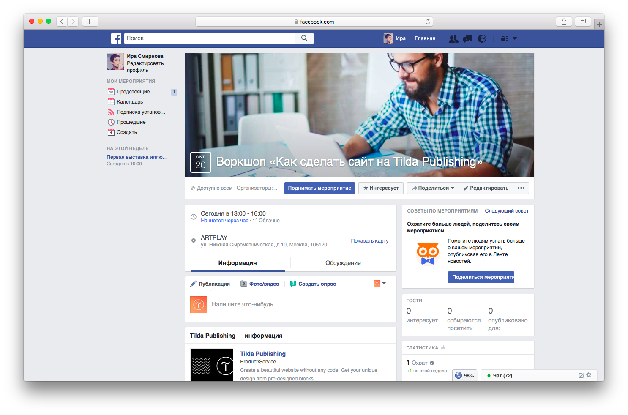
Task: Click 0 интересует guests count
Action: point(422,315)
